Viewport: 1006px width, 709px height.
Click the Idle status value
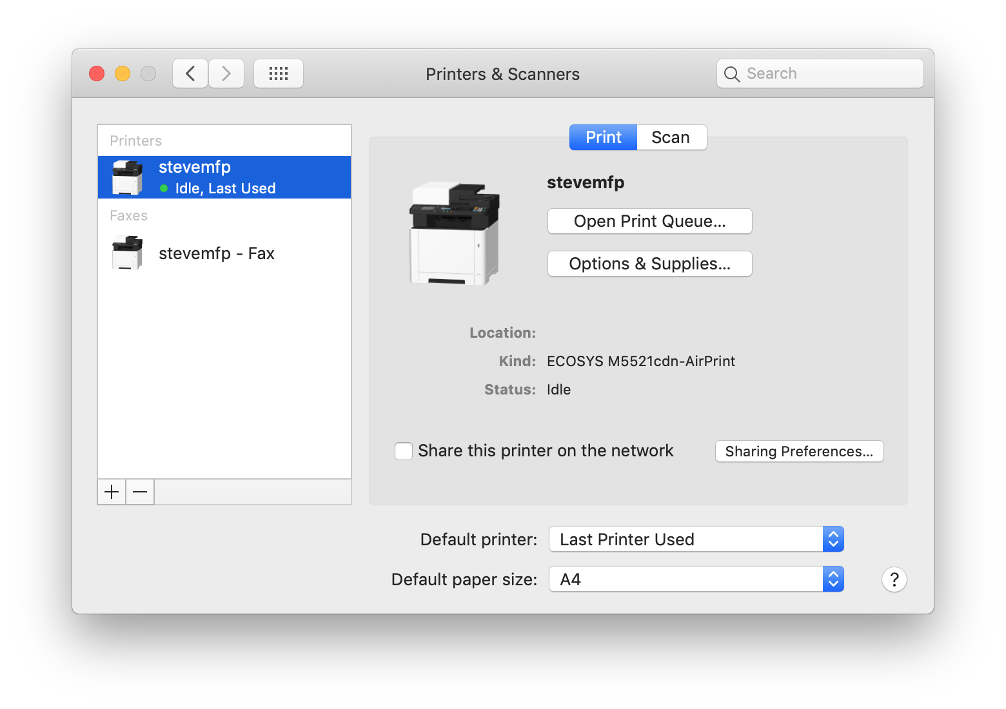558,389
